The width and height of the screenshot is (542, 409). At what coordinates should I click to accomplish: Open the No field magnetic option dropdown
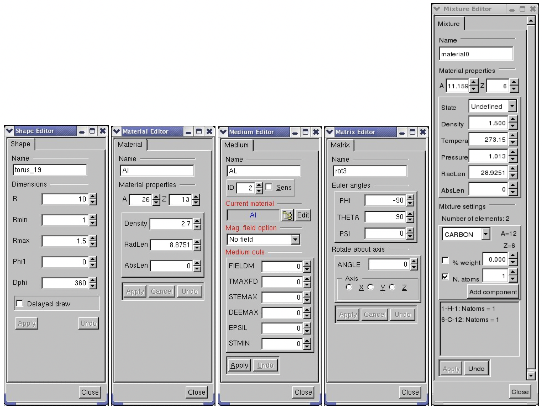click(x=295, y=239)
